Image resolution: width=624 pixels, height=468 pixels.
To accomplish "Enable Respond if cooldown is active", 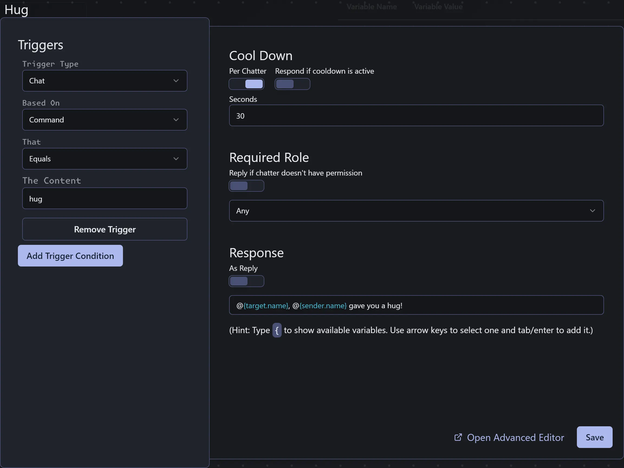I will point(292,84).
